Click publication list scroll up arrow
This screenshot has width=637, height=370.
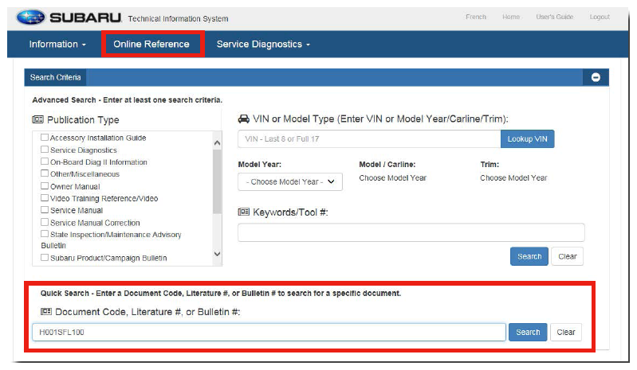[218, 142]
